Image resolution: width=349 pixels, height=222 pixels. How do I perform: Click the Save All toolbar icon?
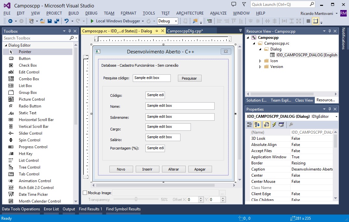56,21
